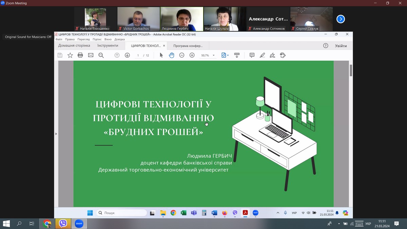The width and height of the screenshot is (407, 229).
Task: Expand the page fit options dropdown
Action: coord(228,55)
